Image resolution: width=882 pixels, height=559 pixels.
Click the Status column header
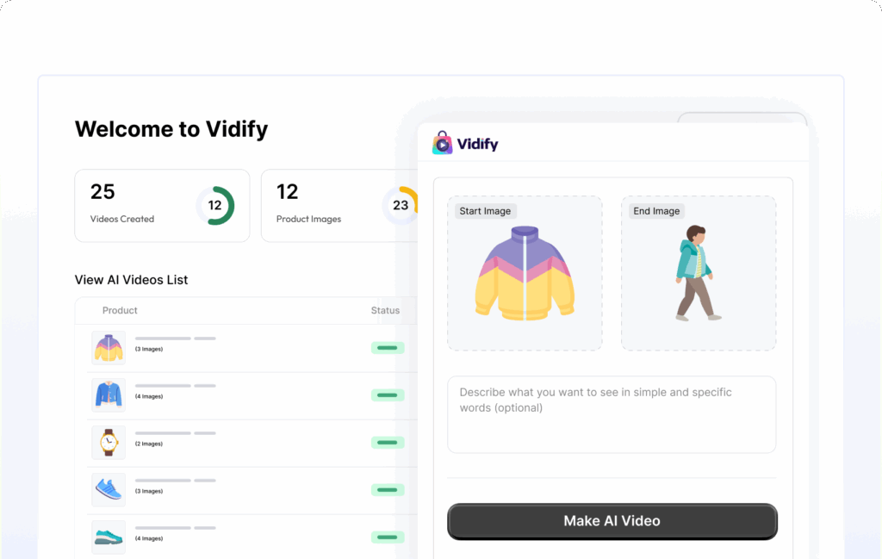click(385, 310)
